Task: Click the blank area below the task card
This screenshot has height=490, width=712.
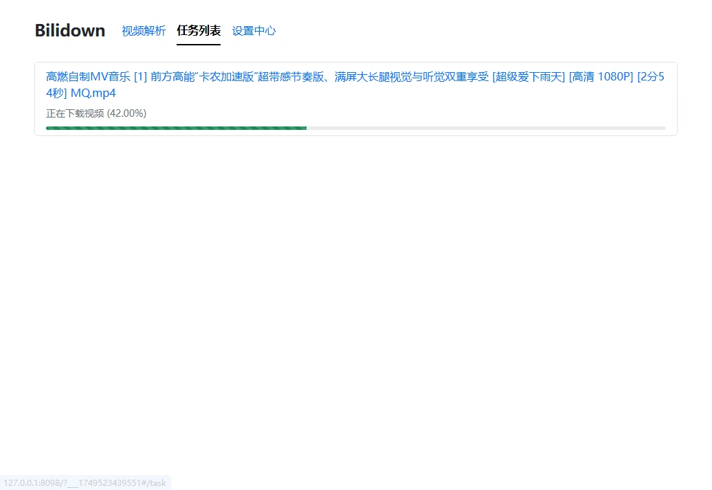Action: click(x=355, y=289)
